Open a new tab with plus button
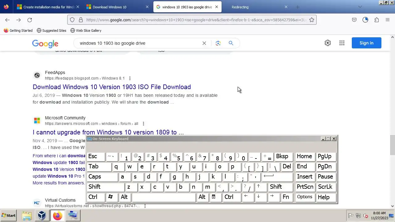Image resolution: width=395 pixels, height=222 pixels. click(x=298, y=7)
